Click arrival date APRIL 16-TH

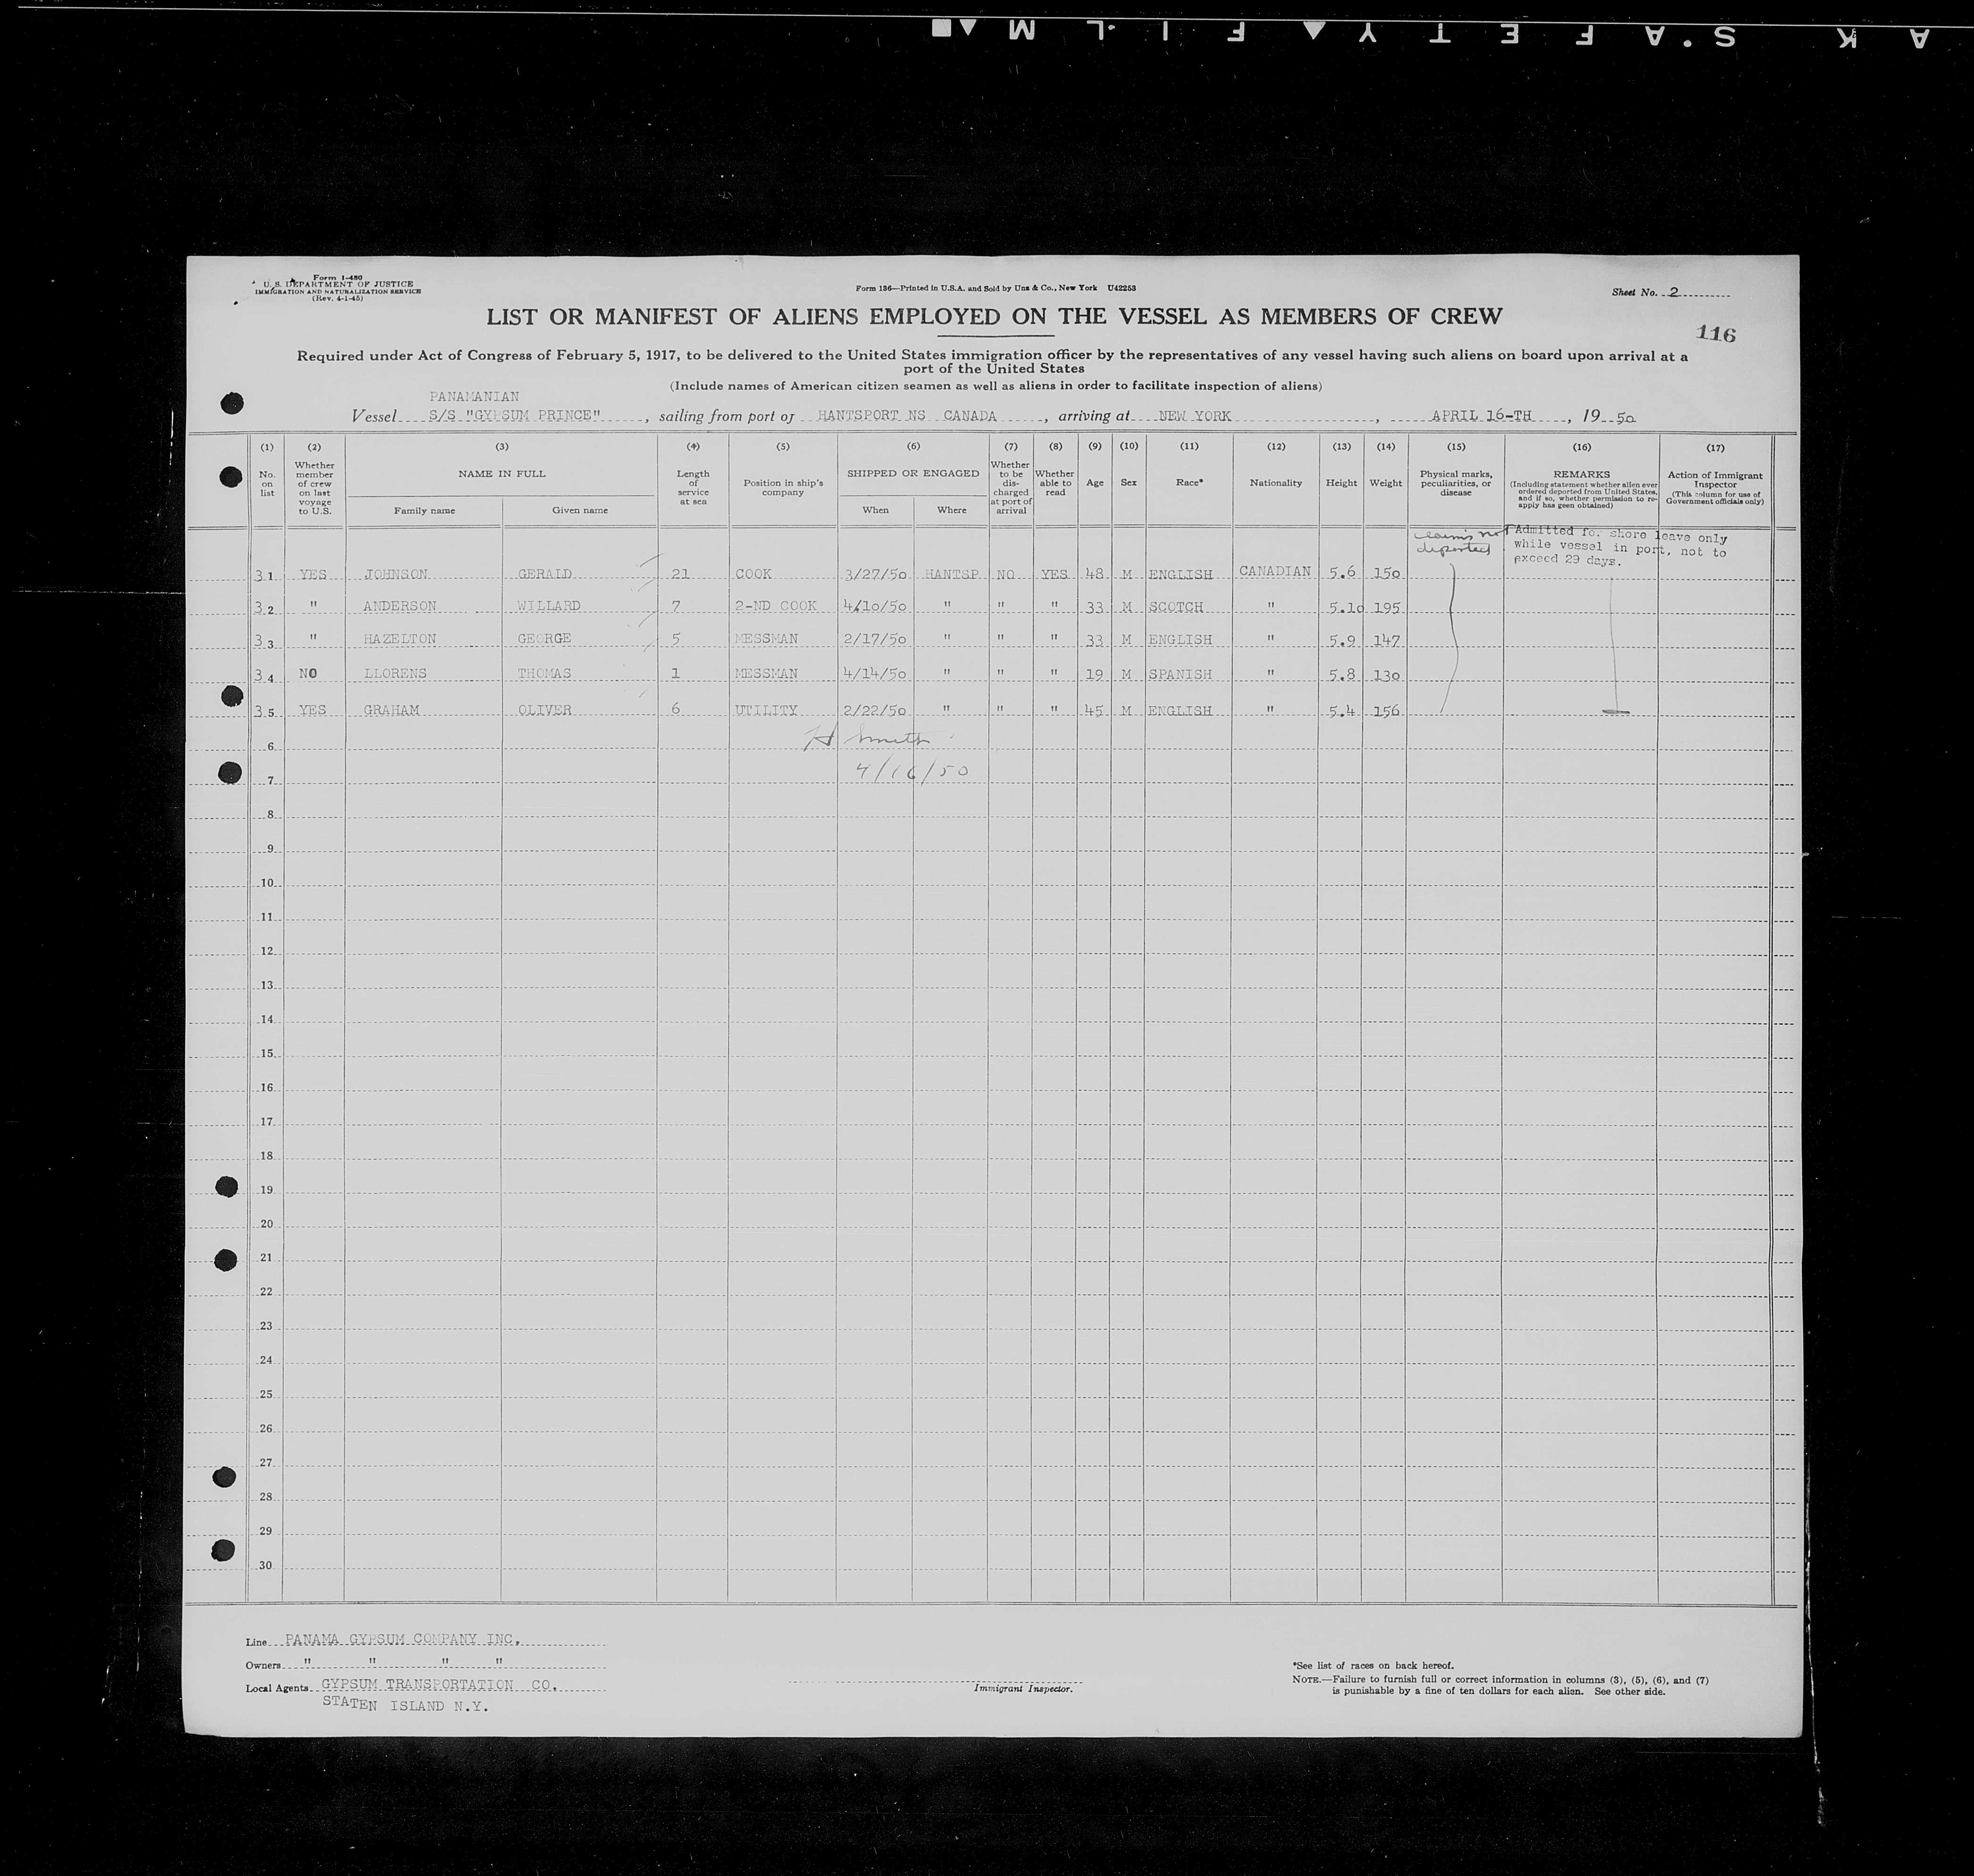(x=1481, y=415)
